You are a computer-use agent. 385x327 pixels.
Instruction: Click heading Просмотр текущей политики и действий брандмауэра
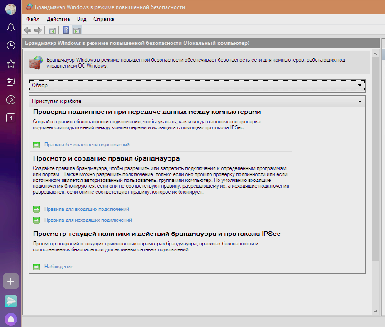156,234
